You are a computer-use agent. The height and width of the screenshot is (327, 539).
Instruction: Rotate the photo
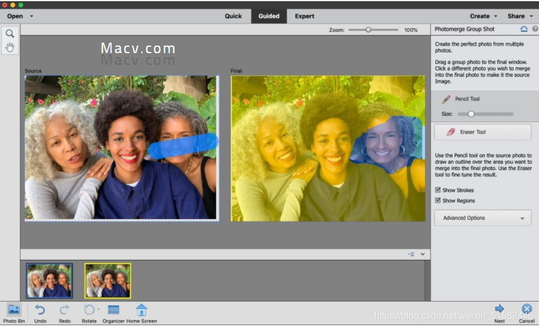(x=89, y=313)
